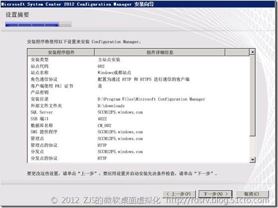Select the 分发点的协议 row label

pos(44,158)
